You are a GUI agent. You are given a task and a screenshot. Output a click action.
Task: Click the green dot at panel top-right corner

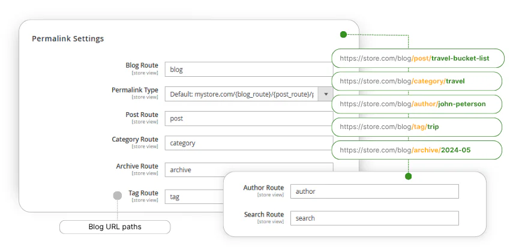tap(343, 35)
